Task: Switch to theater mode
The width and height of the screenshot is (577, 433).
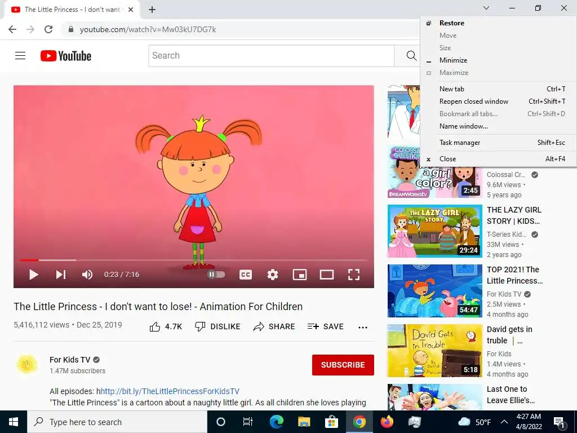Action: (326, 275)
